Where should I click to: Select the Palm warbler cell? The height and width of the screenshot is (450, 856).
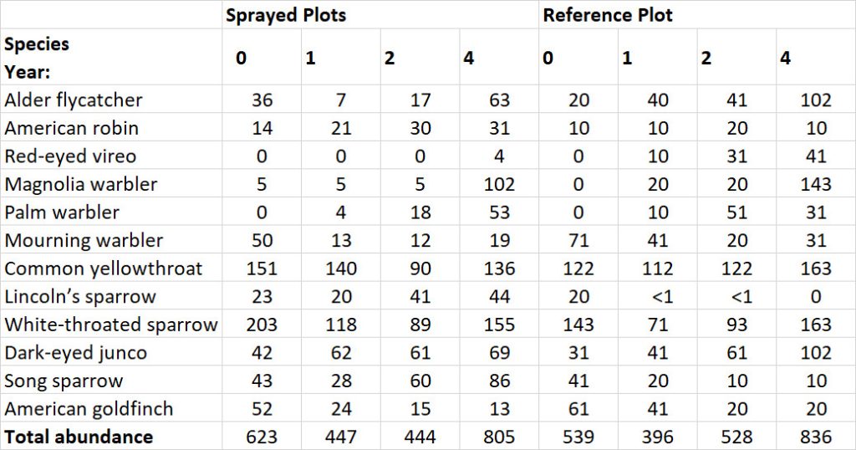point(111,212)
